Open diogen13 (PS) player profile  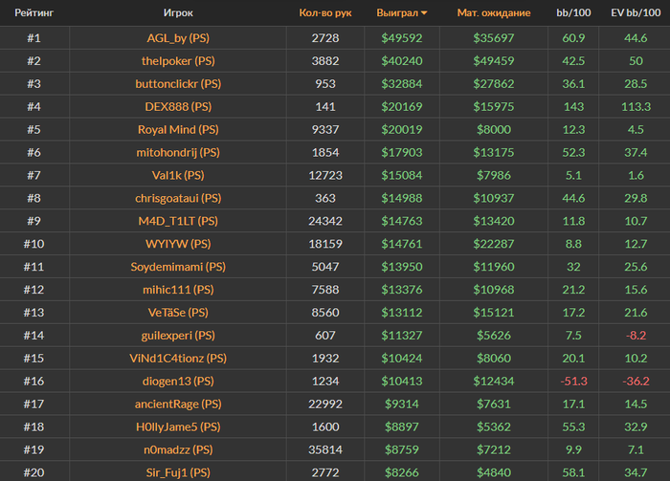[x=178, y=382]
